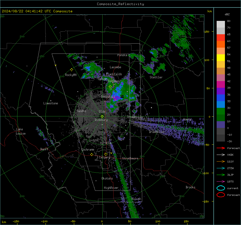Click the slate purple swatch between 10 and 0 dBZ
The width and height of the screenshot is (241, 225).
[221, 124]
